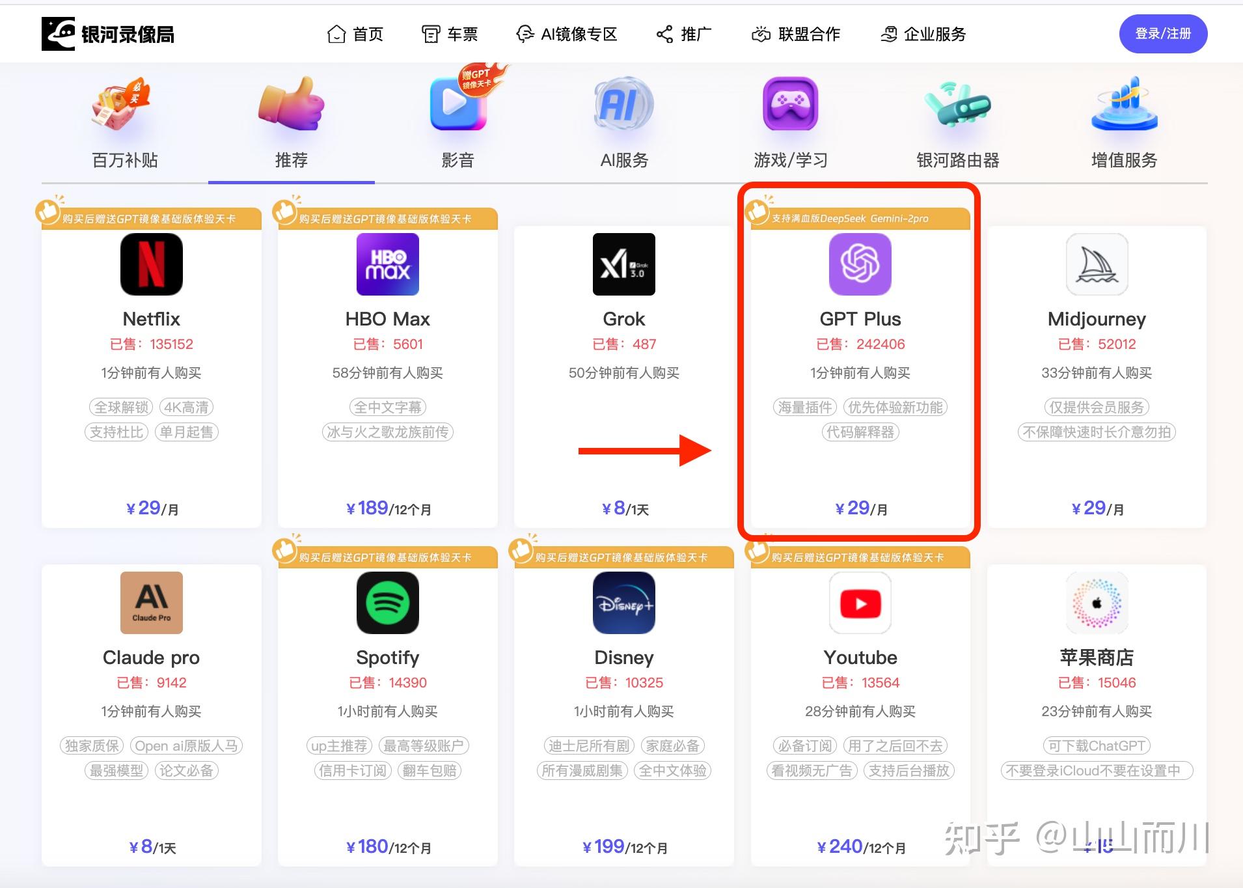
Task: Open the AI镜像专区 menu item
Action: point(566,34)
